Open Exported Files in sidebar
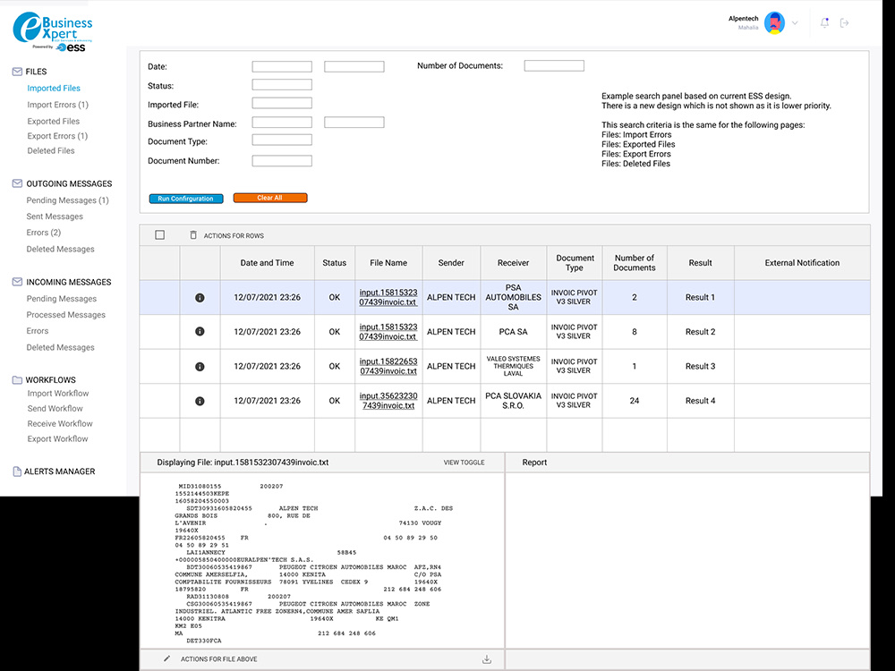This screenshot has width=895, height=671. (53, 121)
